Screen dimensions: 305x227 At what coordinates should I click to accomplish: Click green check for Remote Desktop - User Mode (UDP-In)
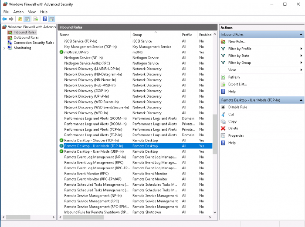(x=61, y=151)
